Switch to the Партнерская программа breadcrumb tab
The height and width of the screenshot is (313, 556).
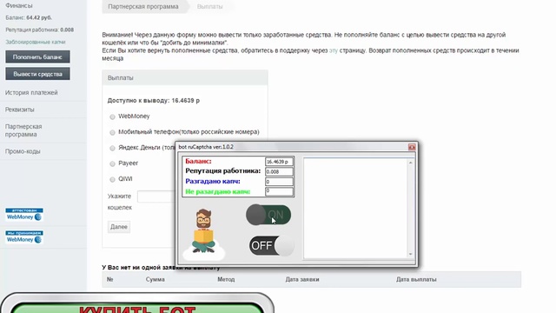click(x=143, y=6)
